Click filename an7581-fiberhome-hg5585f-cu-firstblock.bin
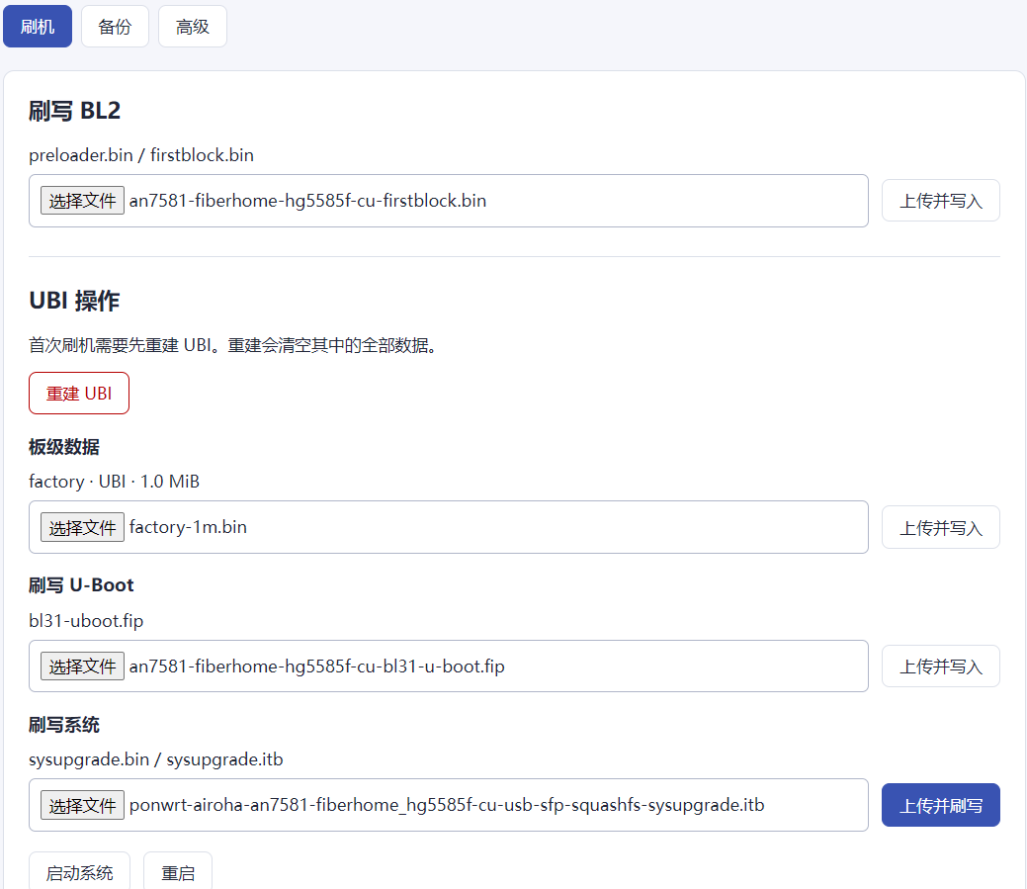Screen dimensions: 1027x889 (307, 201)
